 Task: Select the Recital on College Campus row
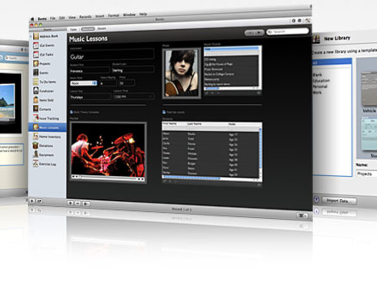(x=219, y=74)
